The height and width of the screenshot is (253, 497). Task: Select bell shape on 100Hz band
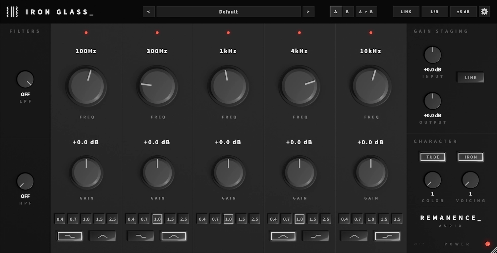pos(103,236)
